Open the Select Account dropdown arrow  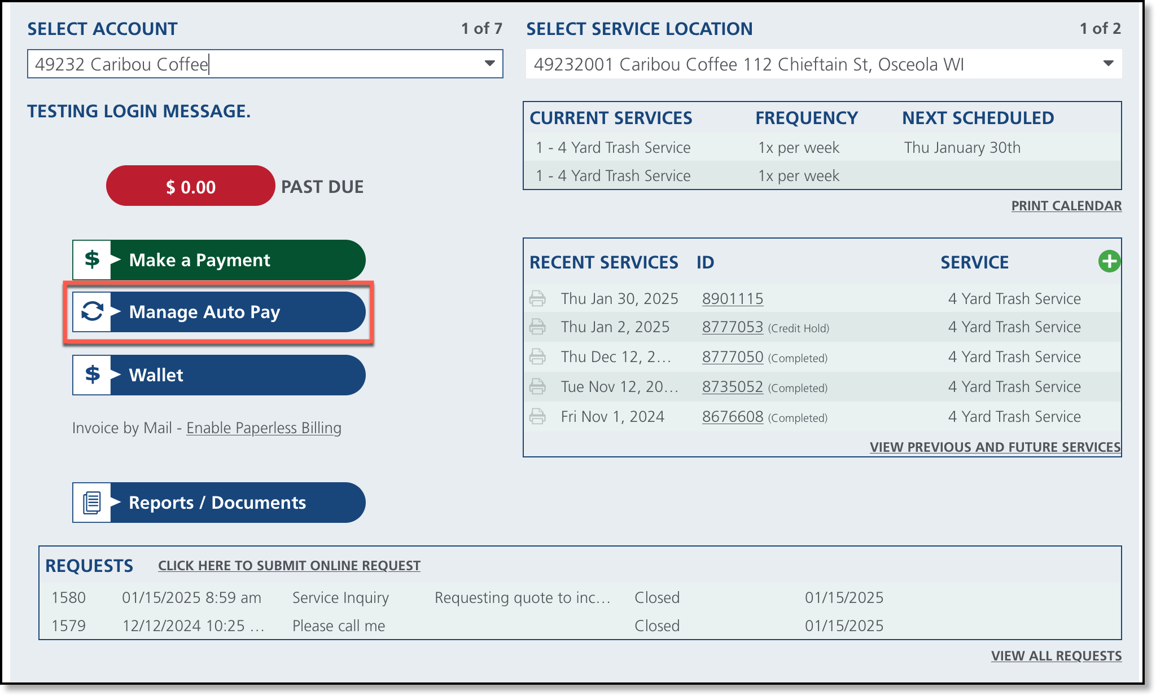[489, 63]
